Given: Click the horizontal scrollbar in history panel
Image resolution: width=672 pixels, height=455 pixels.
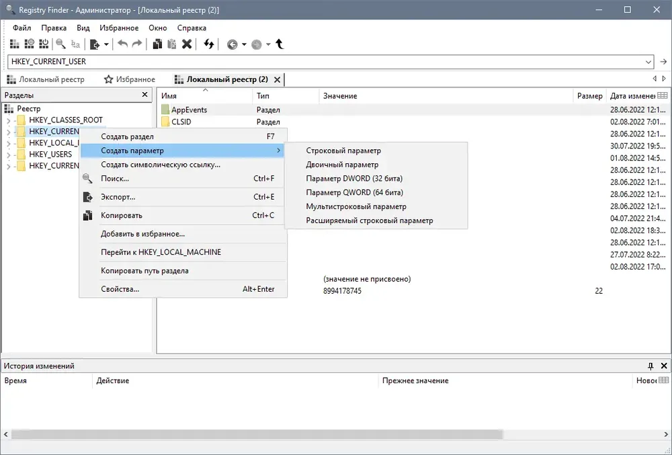Looking at the screenshot, I should [x=257, y=434].
